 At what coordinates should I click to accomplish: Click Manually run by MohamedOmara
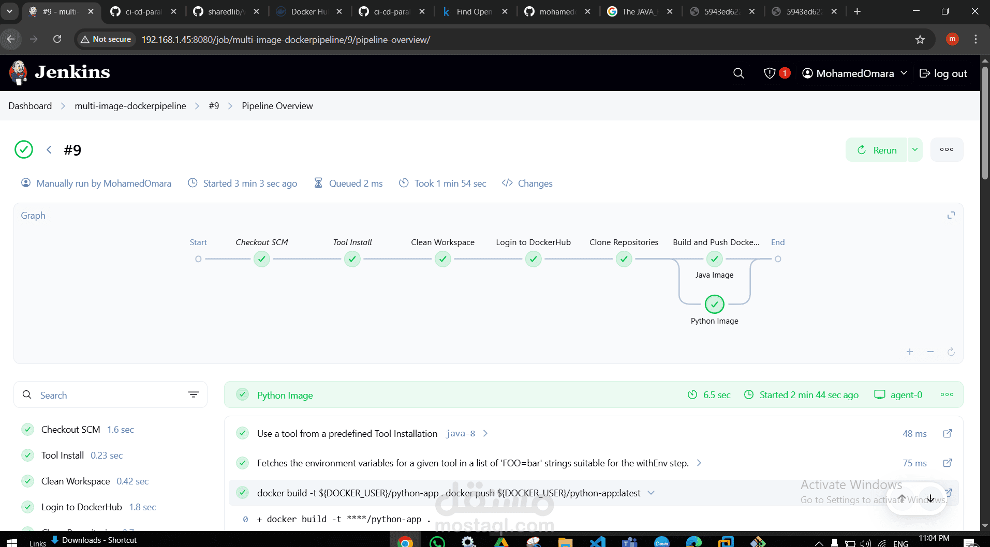click(x=96, y=184)
